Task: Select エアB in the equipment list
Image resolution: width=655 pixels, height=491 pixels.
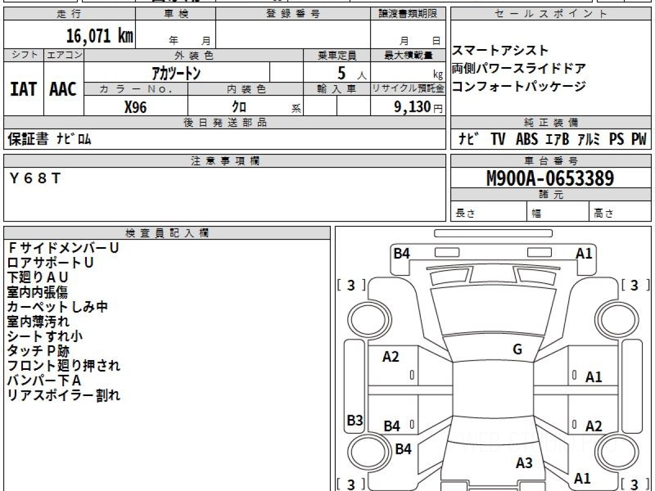Action: click(x=557, y=139)
